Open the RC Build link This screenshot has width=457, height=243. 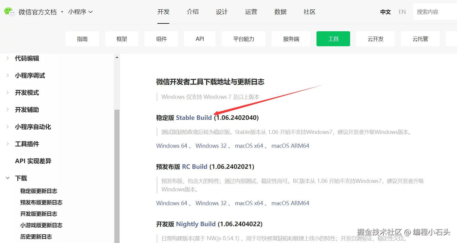[x=195, y=166]
